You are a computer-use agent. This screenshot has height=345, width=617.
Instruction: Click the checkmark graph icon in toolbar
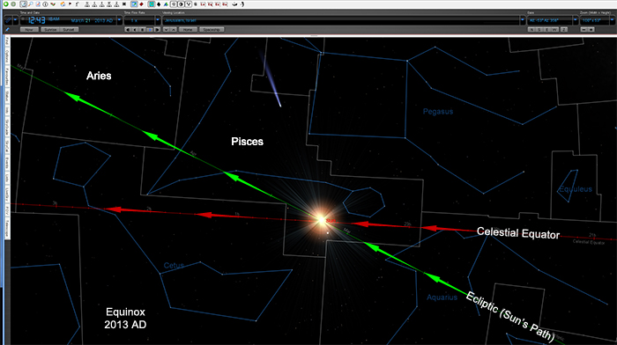[x=53, y=4]
